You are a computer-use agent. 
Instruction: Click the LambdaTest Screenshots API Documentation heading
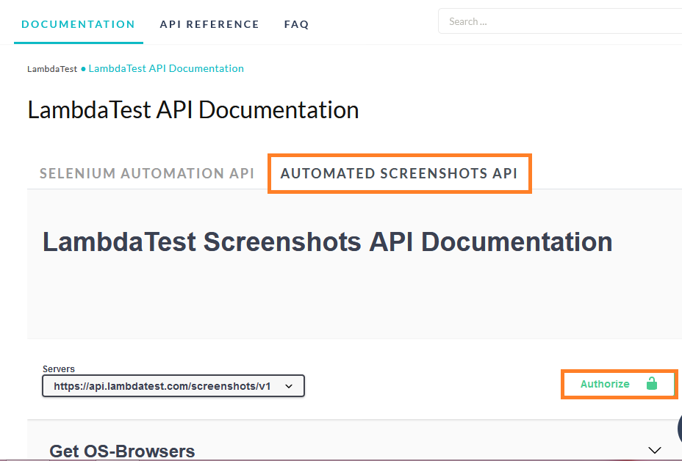[x=328, y=242]
